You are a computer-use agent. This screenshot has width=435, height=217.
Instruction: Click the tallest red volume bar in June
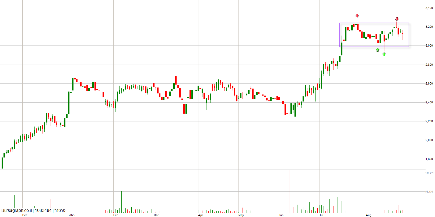click(289, 191)
